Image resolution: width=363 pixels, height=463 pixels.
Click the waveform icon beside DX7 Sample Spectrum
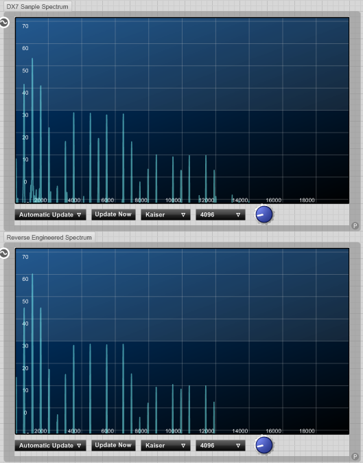4,23
